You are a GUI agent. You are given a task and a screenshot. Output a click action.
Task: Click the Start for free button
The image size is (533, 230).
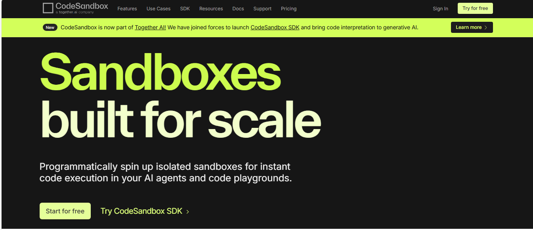click(x=65, y=211)
